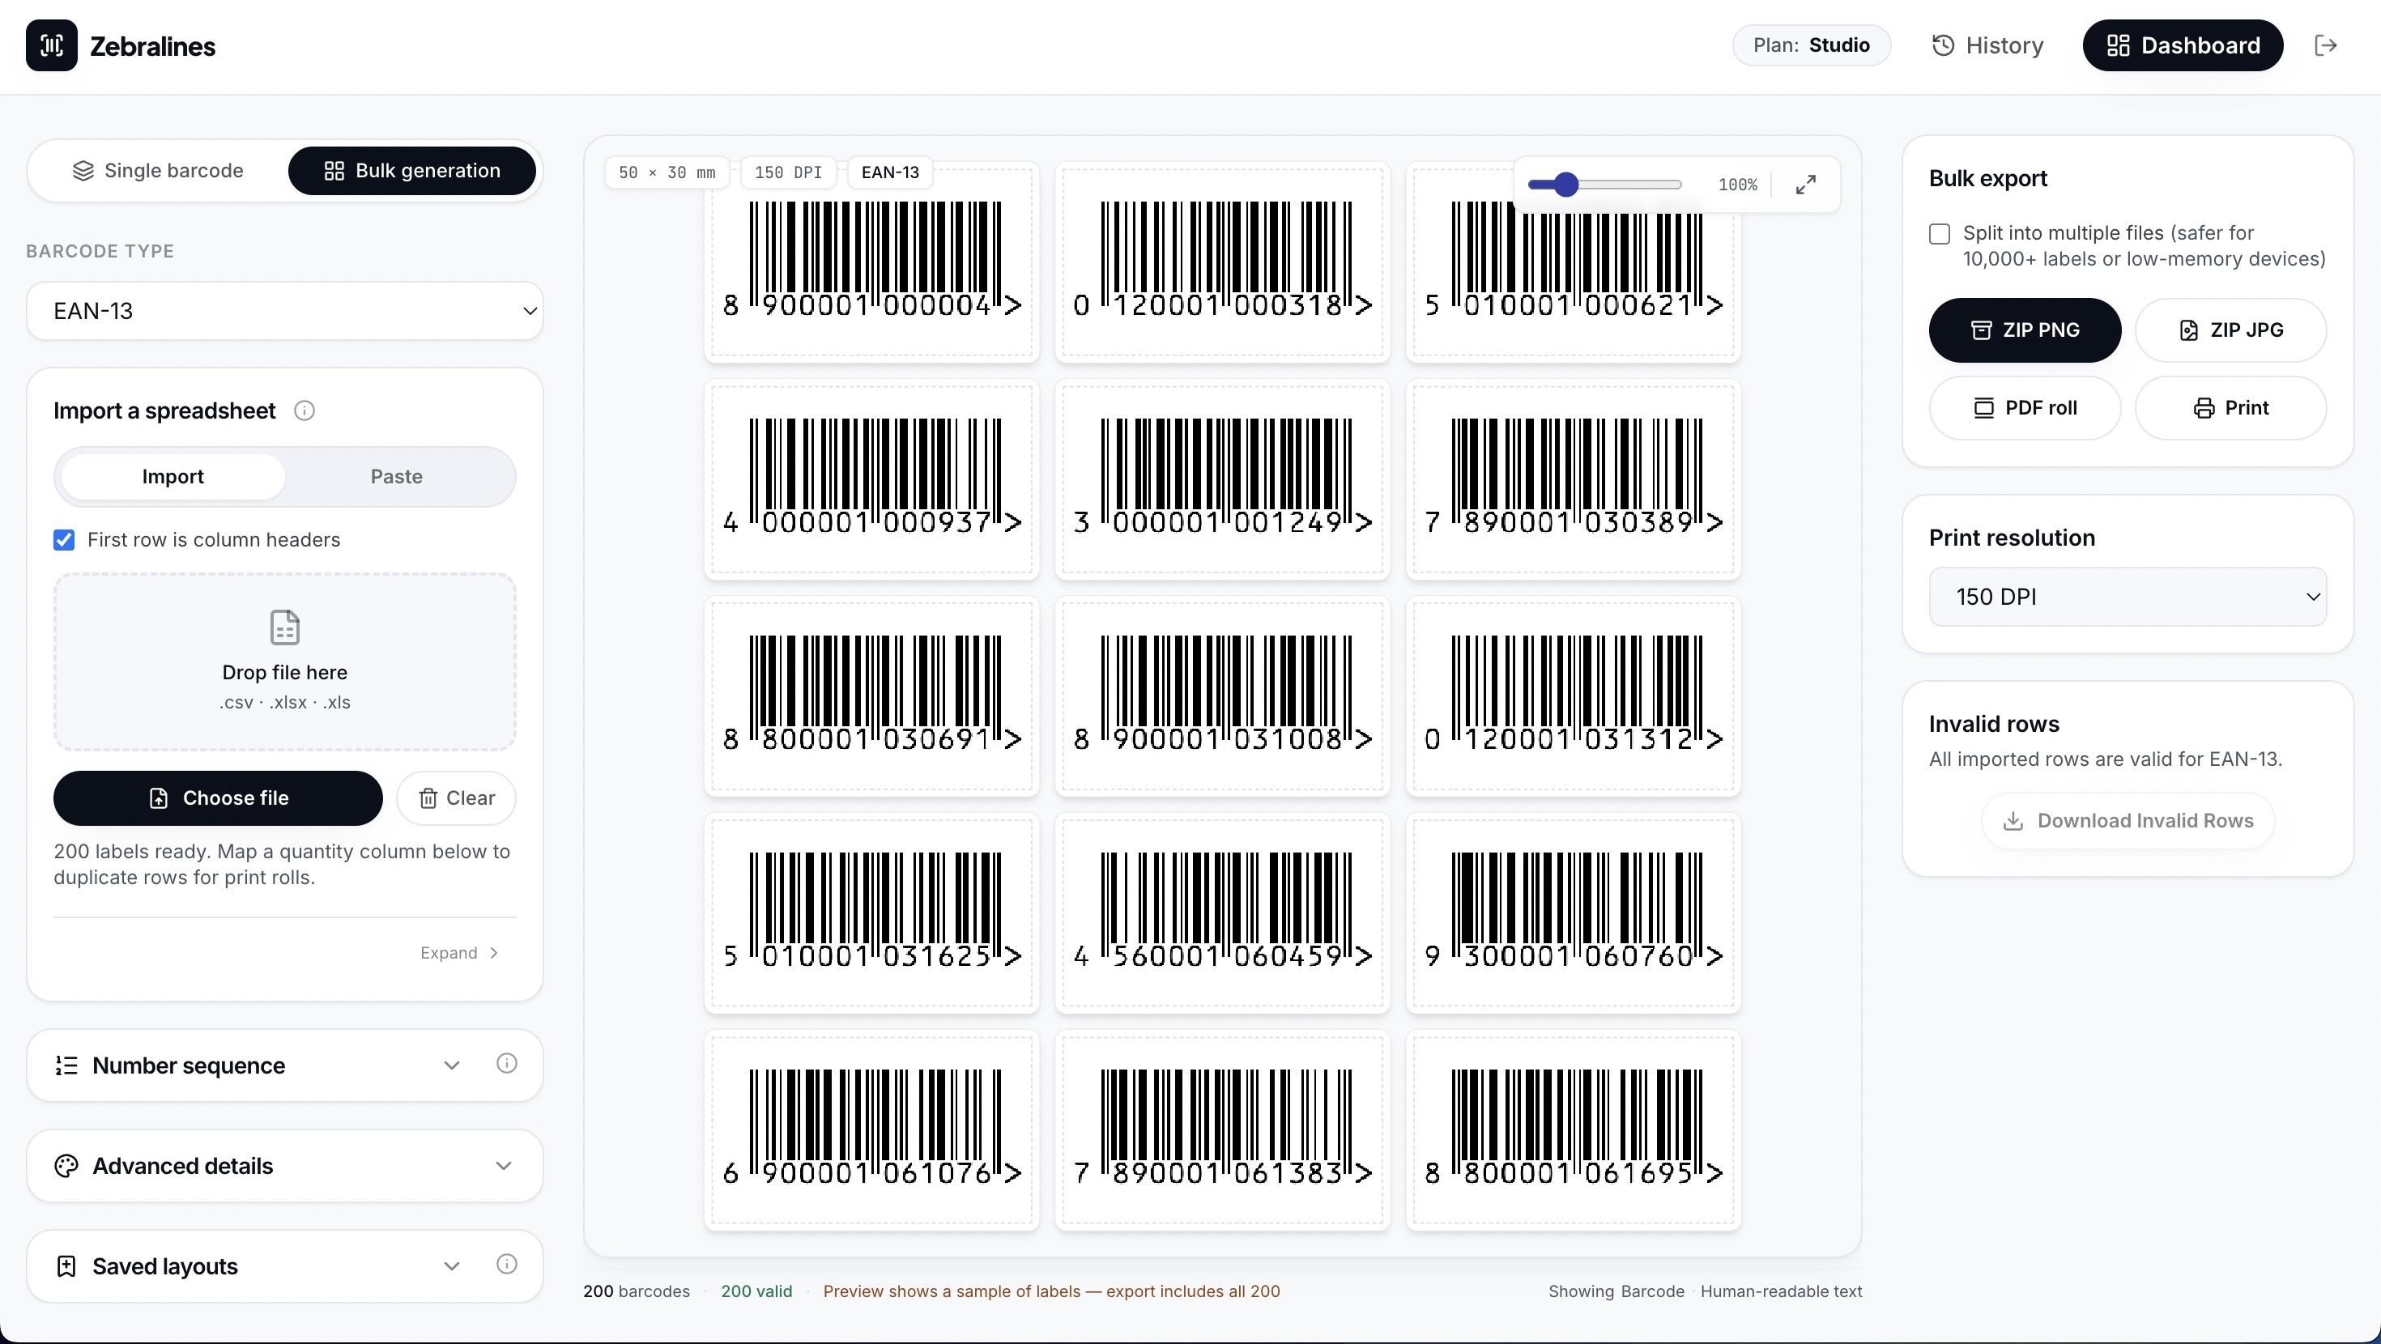Click the Human-readable text status label
The width and height of the screenshot is (2381, 1344).
point(1780,1291)
